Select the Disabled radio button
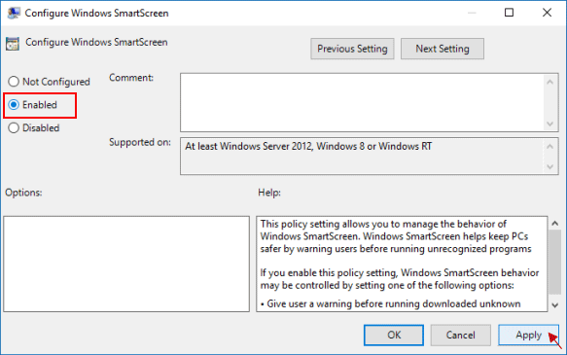This screenshot has height=355, width=567. [14, 128]
